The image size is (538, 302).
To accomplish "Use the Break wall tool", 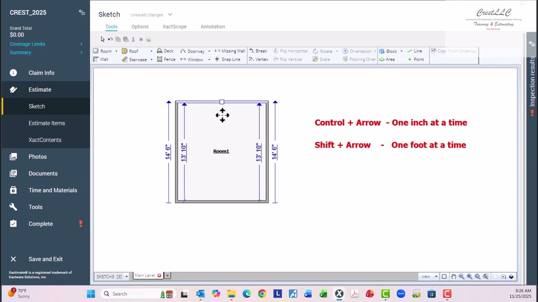I will coord(258,51).
